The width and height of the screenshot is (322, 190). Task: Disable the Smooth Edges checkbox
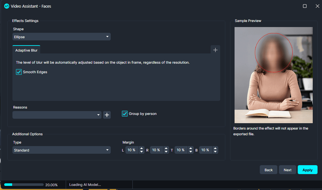tap(19, 72)
